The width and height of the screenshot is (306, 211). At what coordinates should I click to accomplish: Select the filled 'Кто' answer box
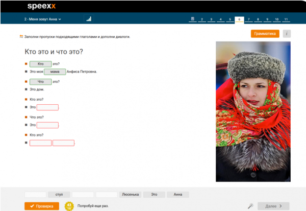[x=41, y=64]
